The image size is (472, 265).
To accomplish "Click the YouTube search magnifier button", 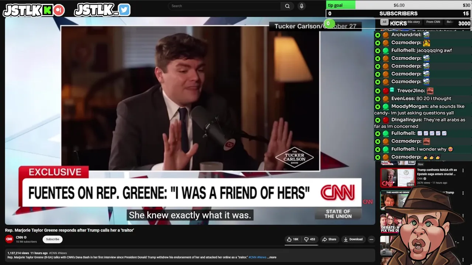I will 287,6.
